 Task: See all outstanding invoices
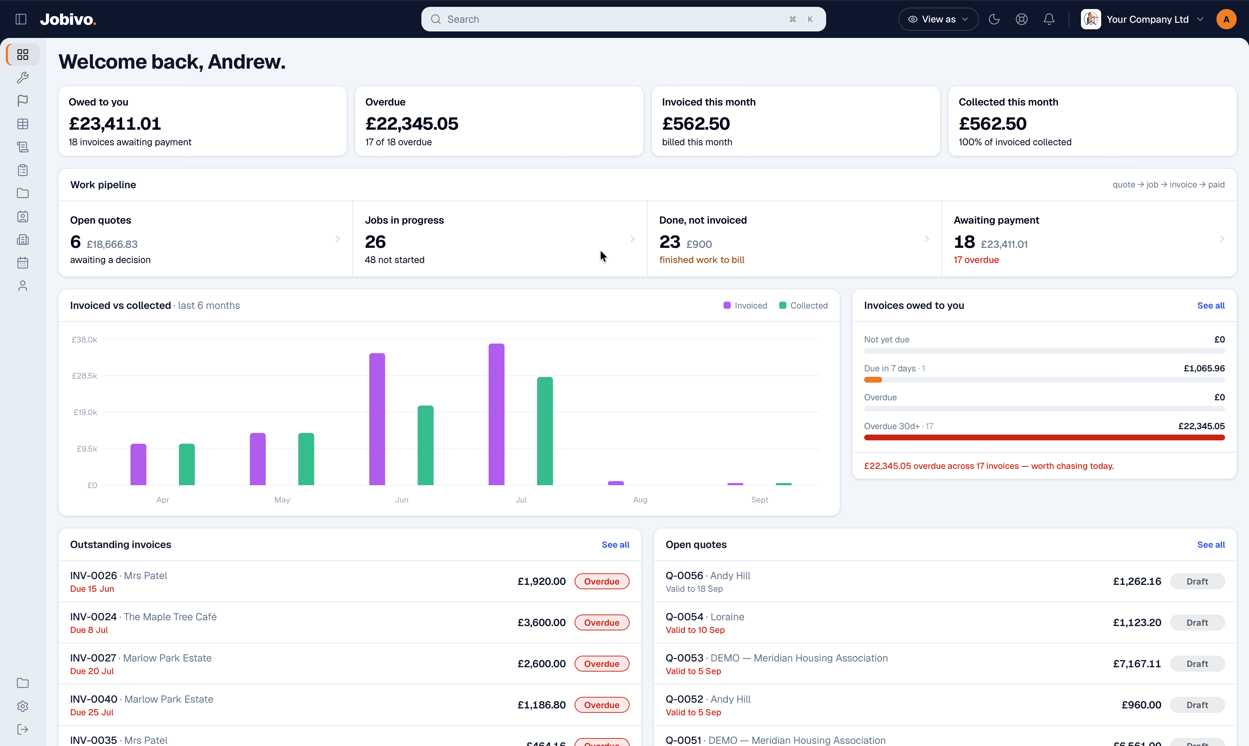[x=615, y=544]
